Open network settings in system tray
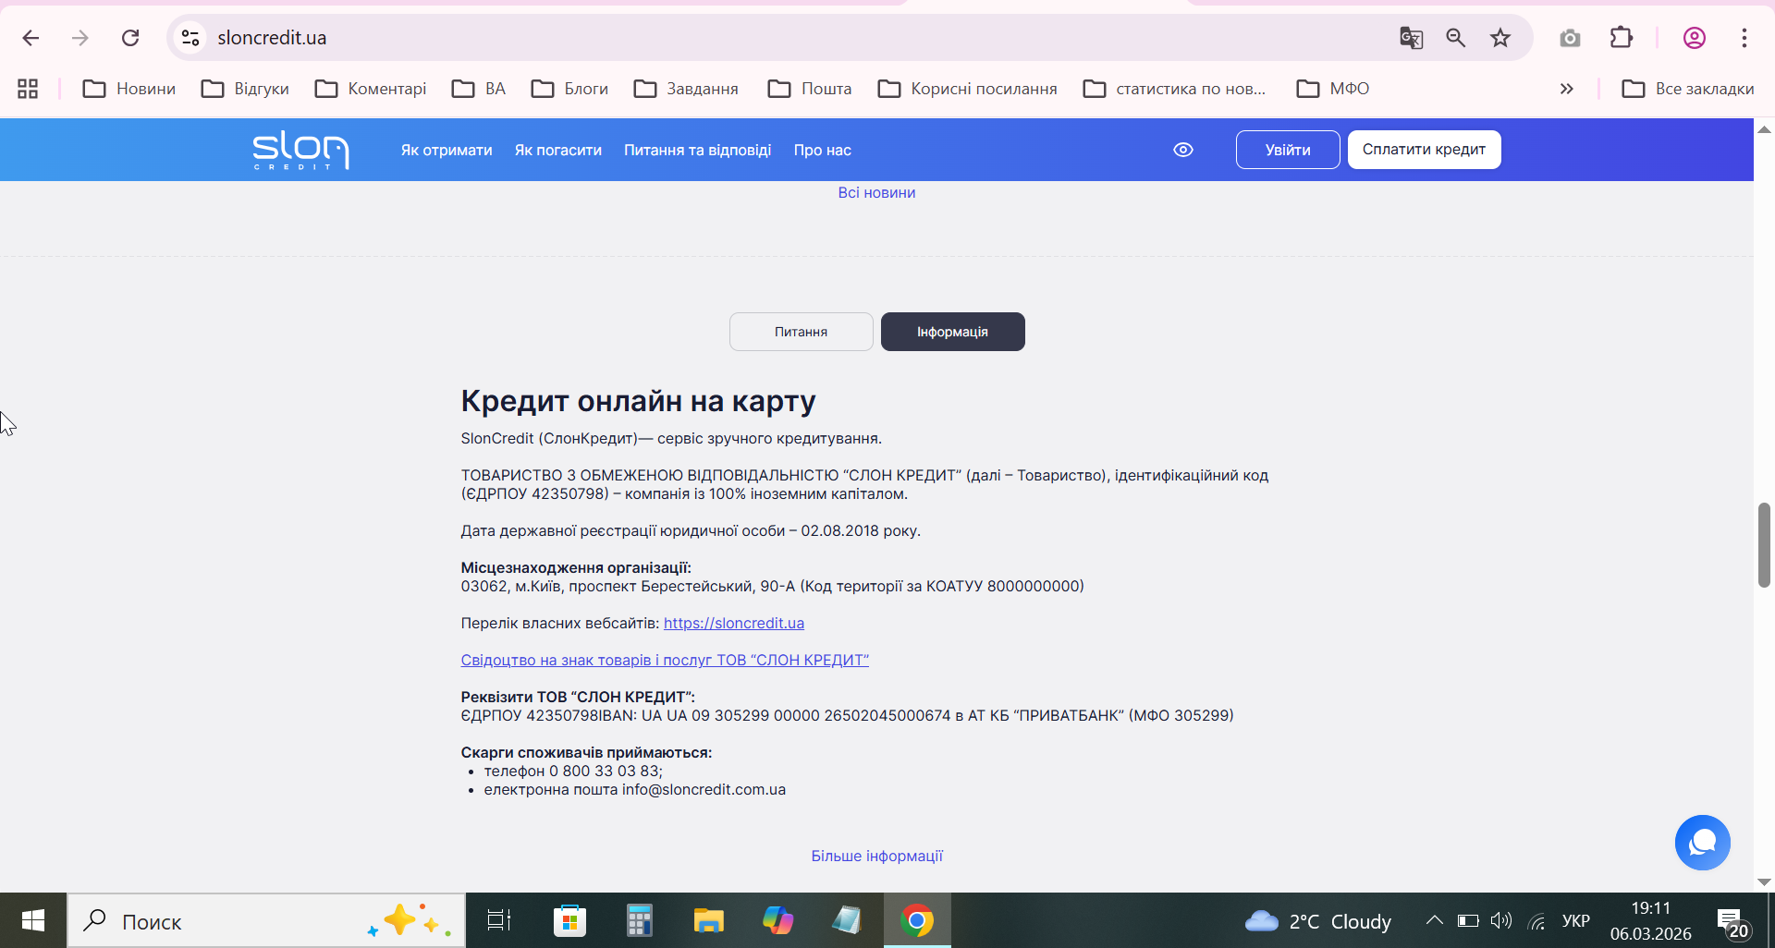Viewport: 1775px width, 948px height. [1536, 921]
